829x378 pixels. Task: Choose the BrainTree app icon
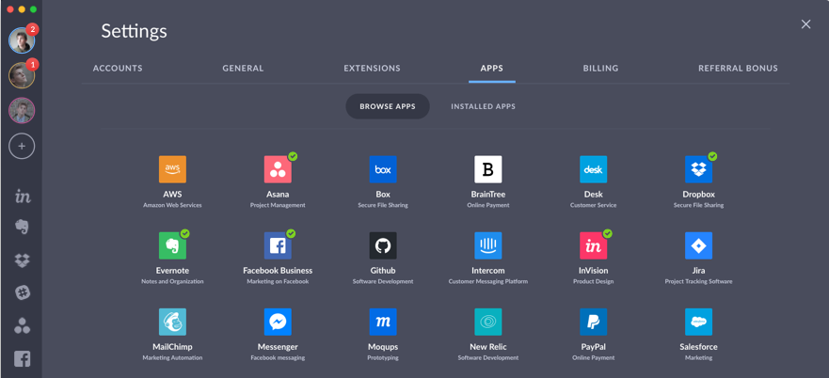tap(488, 169)
